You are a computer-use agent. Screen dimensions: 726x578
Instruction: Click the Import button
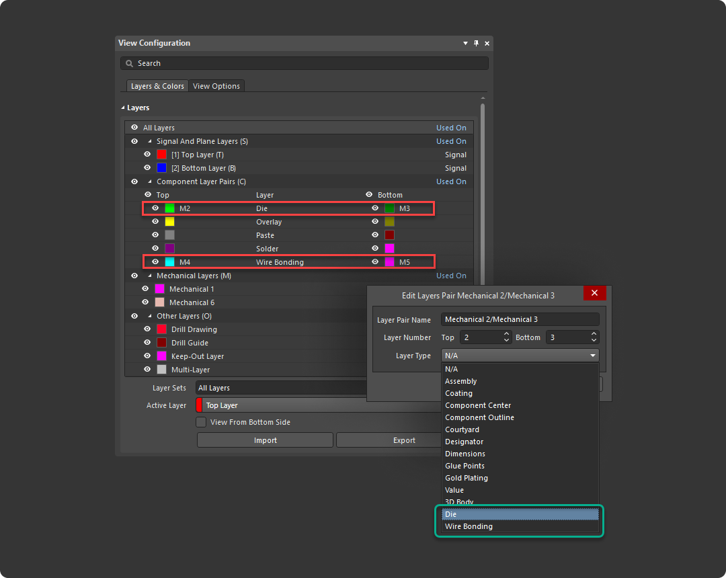[x=265, y=440]
